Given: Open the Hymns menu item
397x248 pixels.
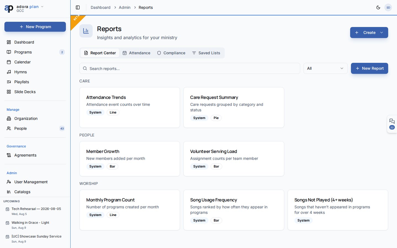Looking at the screenshot, I should (x=35, y=72).
